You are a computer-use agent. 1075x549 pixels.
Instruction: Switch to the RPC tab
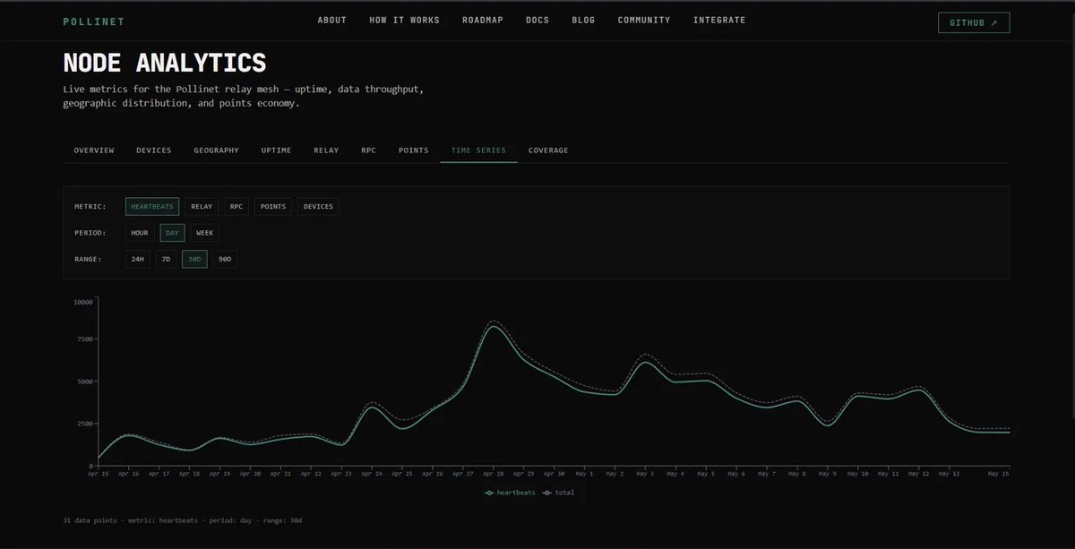368,150
